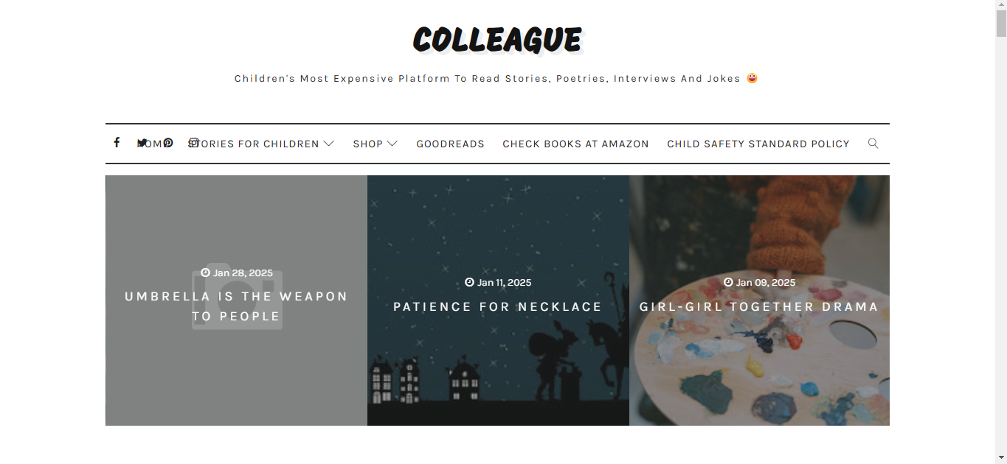Click the clock icon beside Jan 09, 2025
Screen dimensions: 1007x464
[728, 282]
